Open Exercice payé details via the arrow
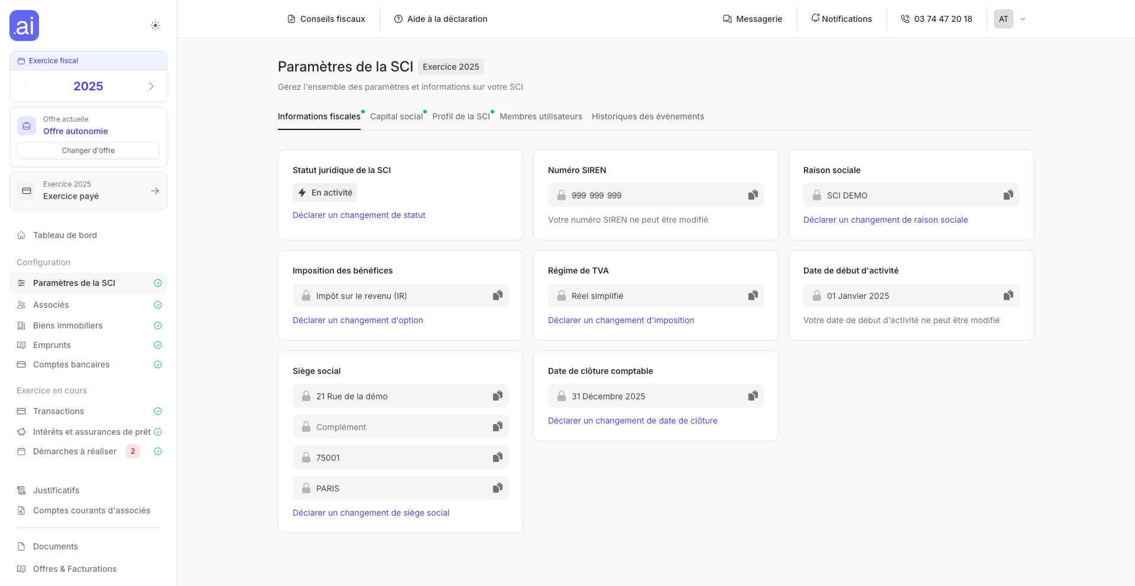1135x586 pixels. pyautogui.click(x=155, y=190)
